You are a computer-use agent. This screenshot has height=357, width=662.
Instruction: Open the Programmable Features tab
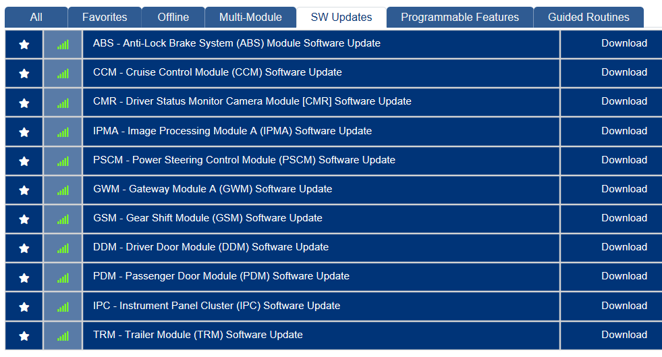coord(460,18)
